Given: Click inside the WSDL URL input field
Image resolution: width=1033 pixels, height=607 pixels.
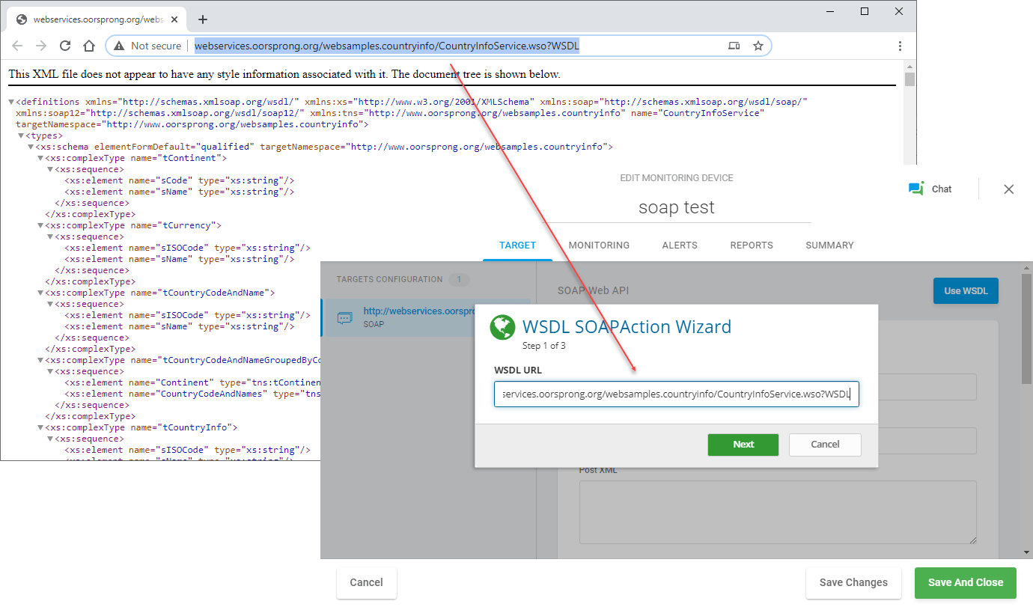Looking at the screenshot, I should (676, 394).
